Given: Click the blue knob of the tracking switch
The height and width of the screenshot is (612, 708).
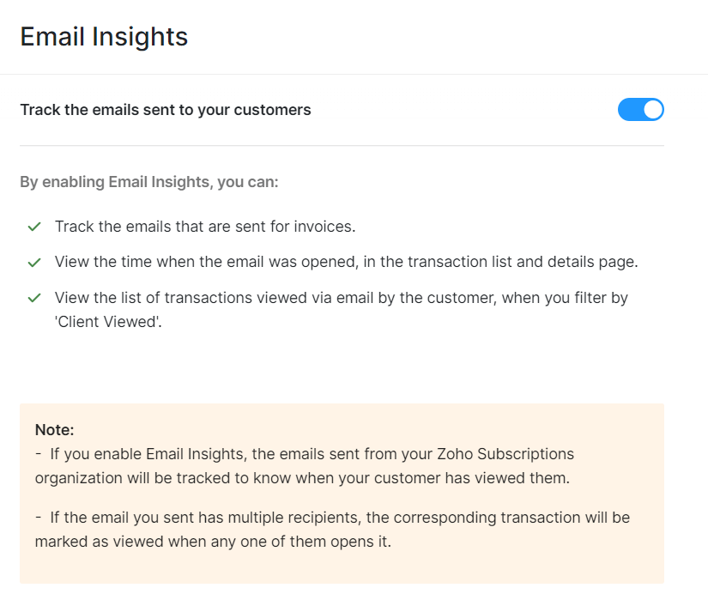Looking at the screenshot, I should pyautogui.click(x=652, y=109).
